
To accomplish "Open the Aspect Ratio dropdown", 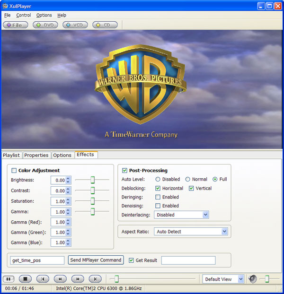I will tap(191, 232).
